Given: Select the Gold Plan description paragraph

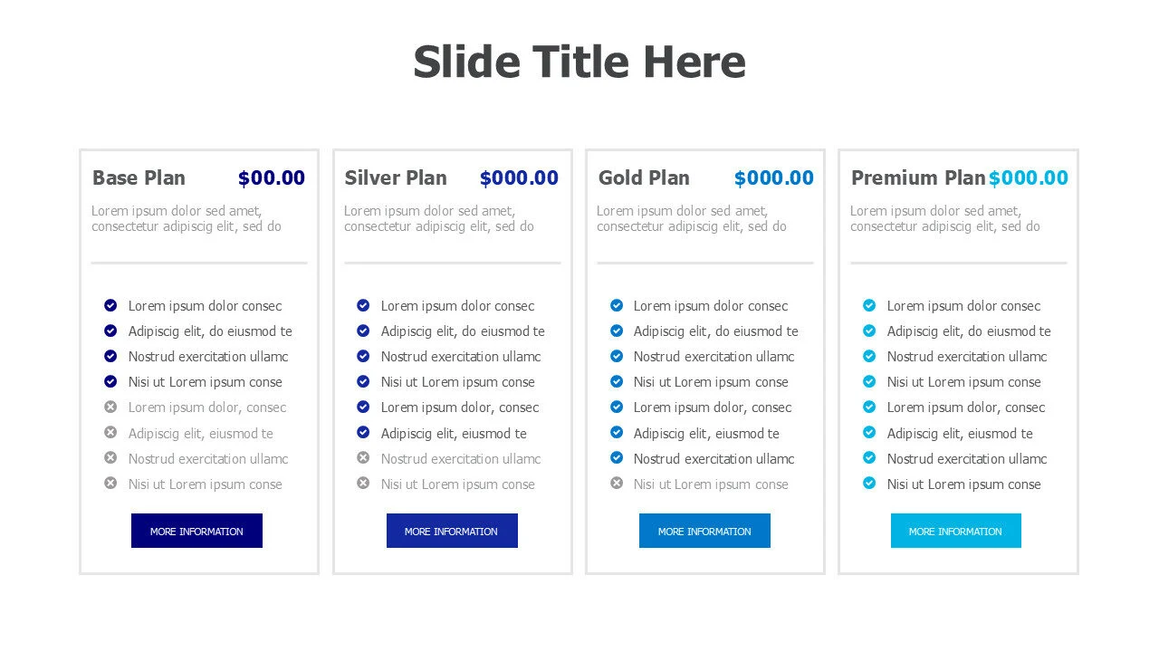Looking at the screenshot, I should coord(691,218).
